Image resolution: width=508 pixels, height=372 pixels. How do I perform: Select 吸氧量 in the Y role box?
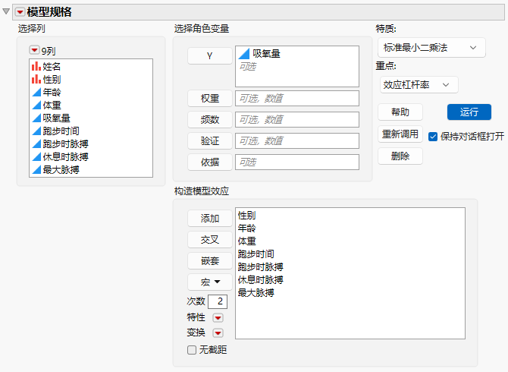click(266, 53)
